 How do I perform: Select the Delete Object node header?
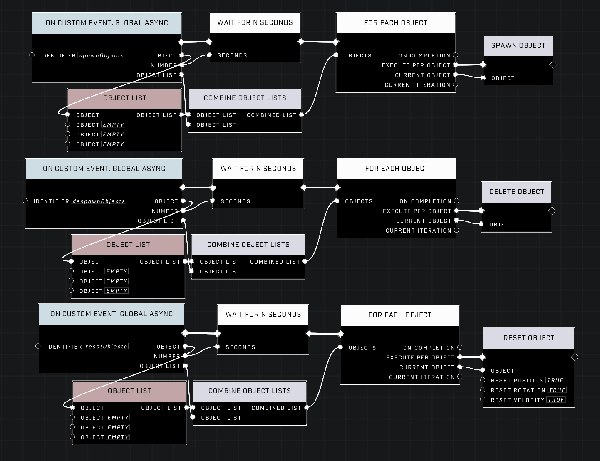coord(516,192)
